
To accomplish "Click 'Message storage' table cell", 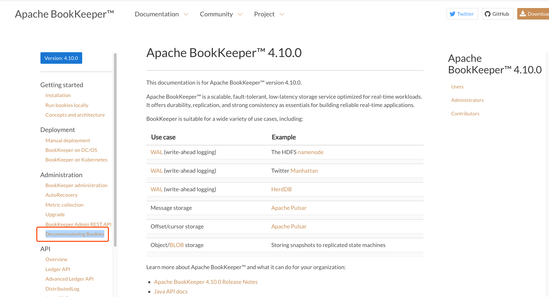I will click(171, 208).
